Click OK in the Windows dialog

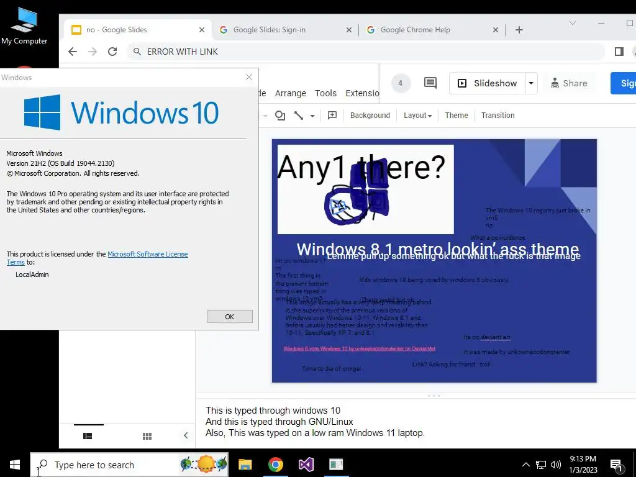tap(230, 316)
